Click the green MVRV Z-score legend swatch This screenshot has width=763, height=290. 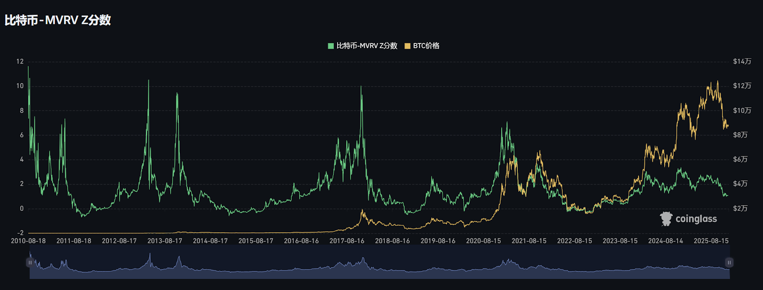click(x=330, y=46)
